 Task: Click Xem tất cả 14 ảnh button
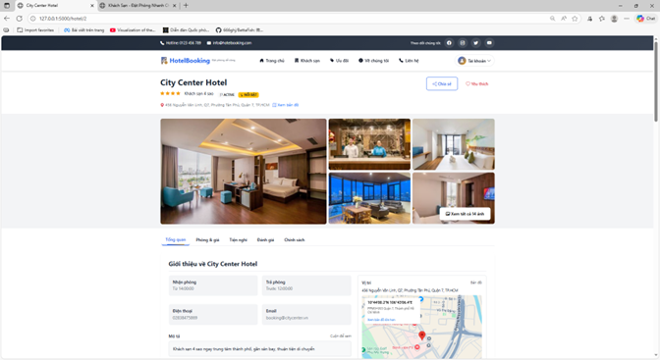[x=465, y=214]
